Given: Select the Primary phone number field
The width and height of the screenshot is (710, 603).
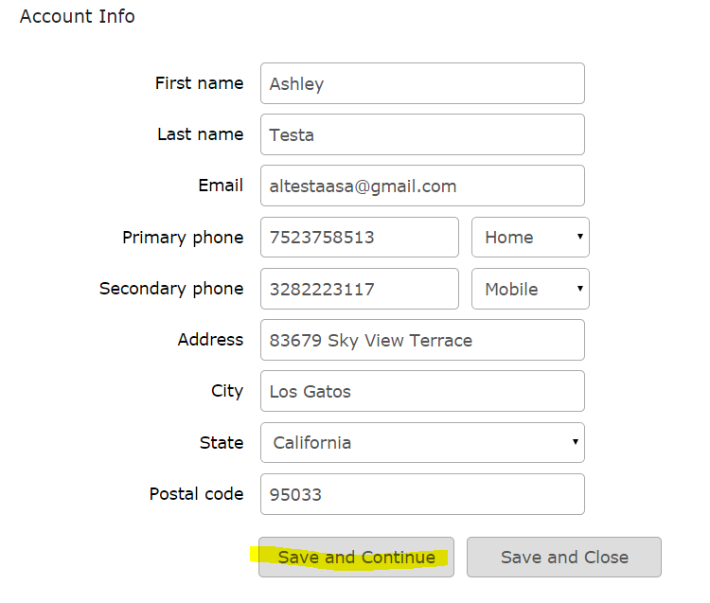Looking at the screenshot, I should click(359, 237).
